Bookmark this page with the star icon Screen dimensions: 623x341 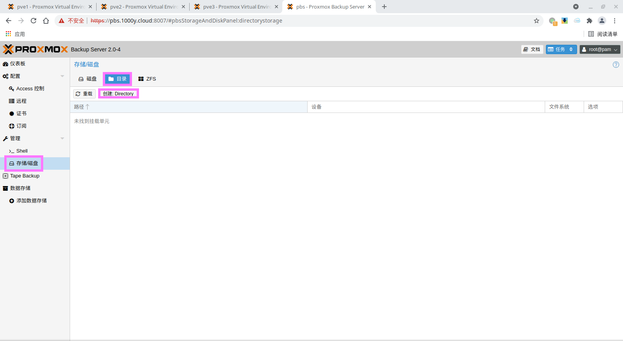pos(537,21)
